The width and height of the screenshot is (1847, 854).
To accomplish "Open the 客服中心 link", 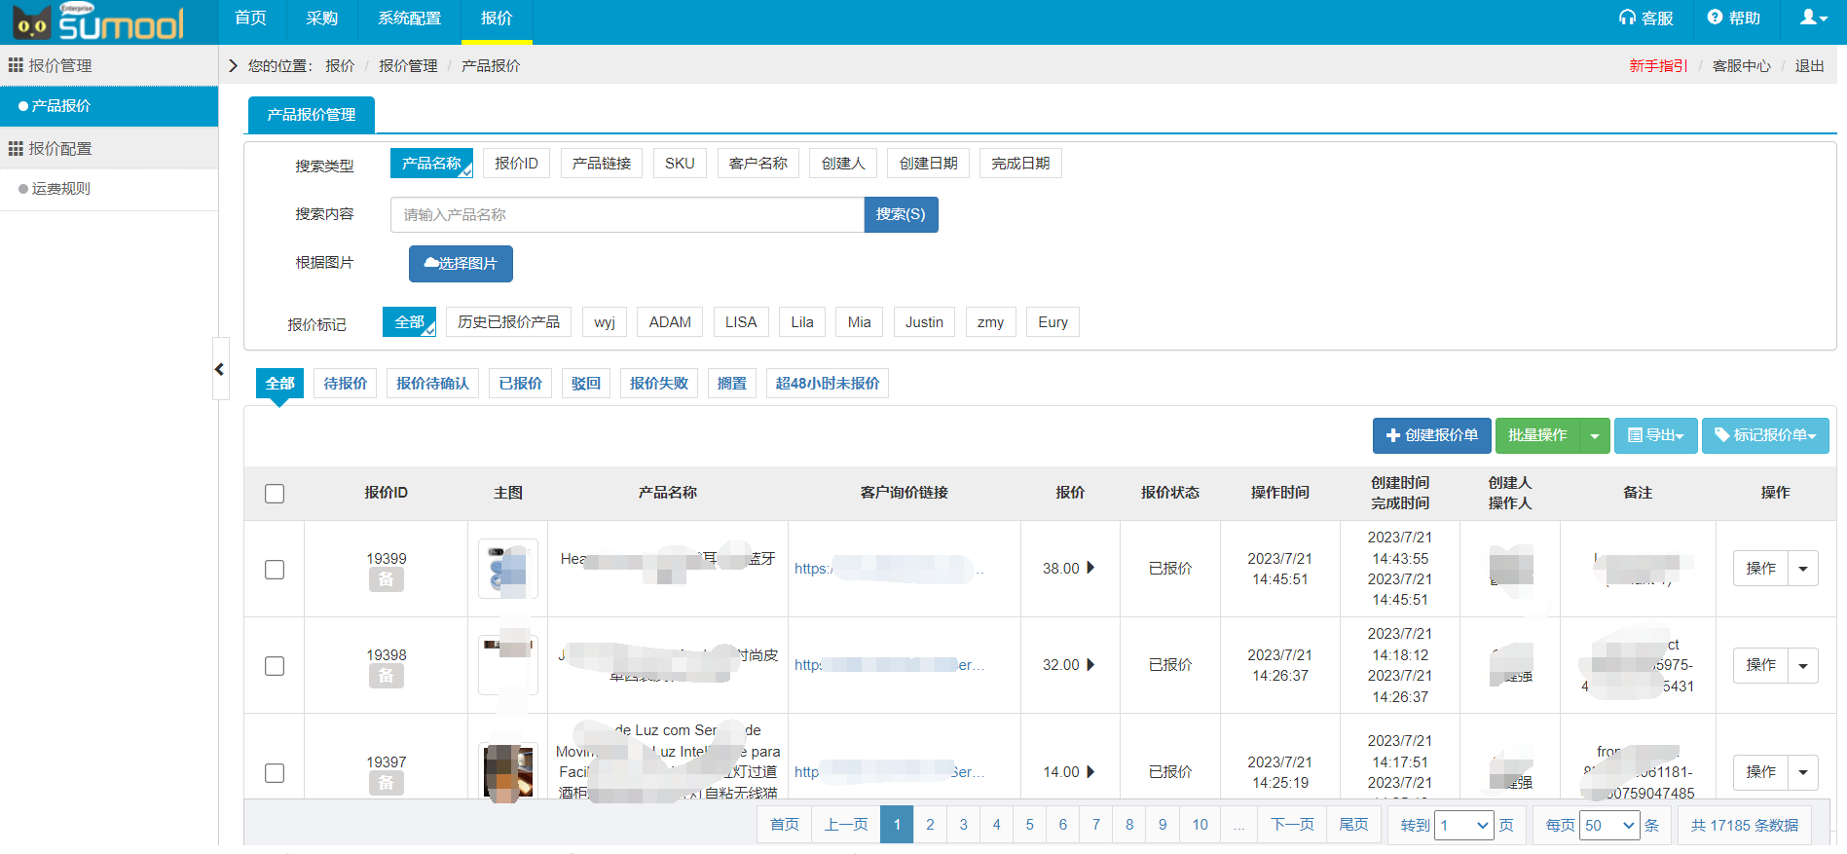I will point(1741,65).
